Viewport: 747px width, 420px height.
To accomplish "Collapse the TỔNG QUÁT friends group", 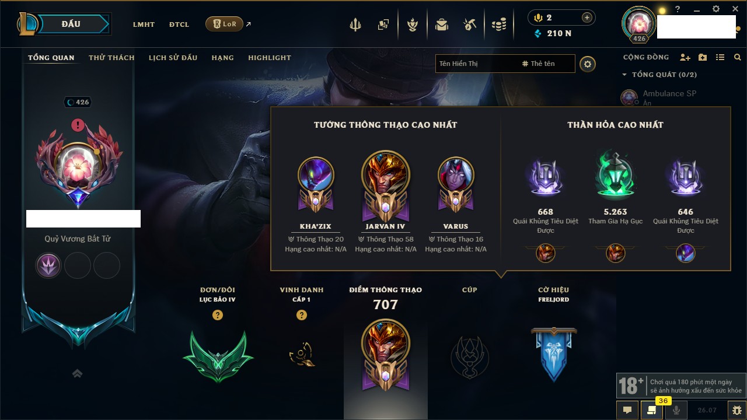I will [624, 75].
